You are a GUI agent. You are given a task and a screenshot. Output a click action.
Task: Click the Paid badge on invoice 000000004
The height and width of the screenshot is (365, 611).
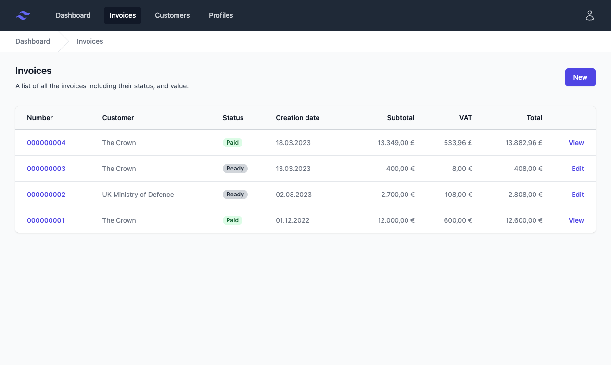tap(232, 143)
